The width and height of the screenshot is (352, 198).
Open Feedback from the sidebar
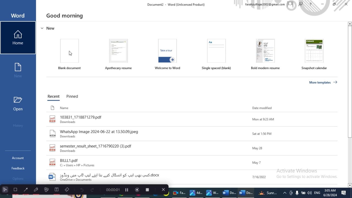tap(18, 168)
